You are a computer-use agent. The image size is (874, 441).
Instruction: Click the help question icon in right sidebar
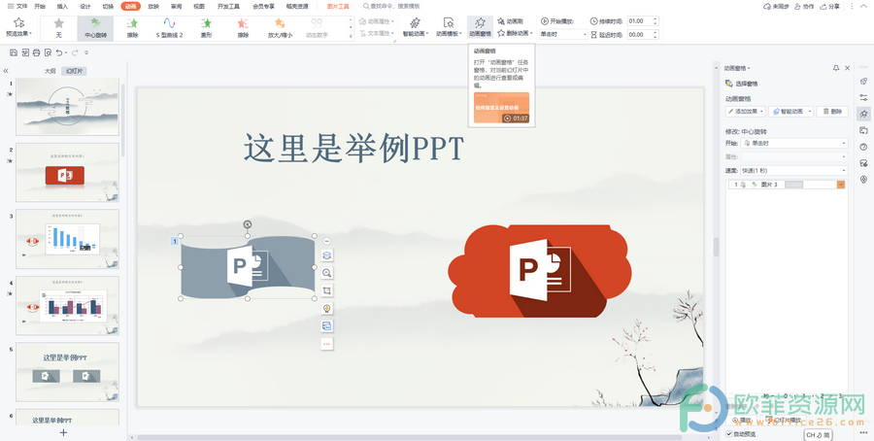click(863, 147)
